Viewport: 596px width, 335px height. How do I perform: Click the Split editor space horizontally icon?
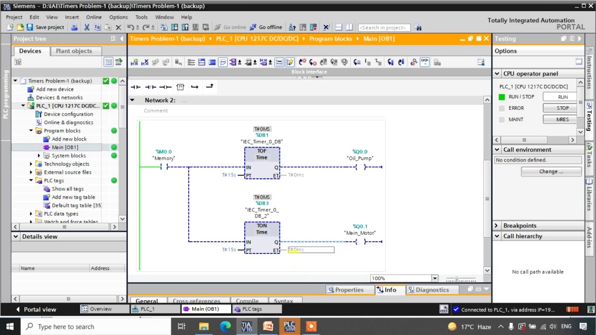[339, 27]
